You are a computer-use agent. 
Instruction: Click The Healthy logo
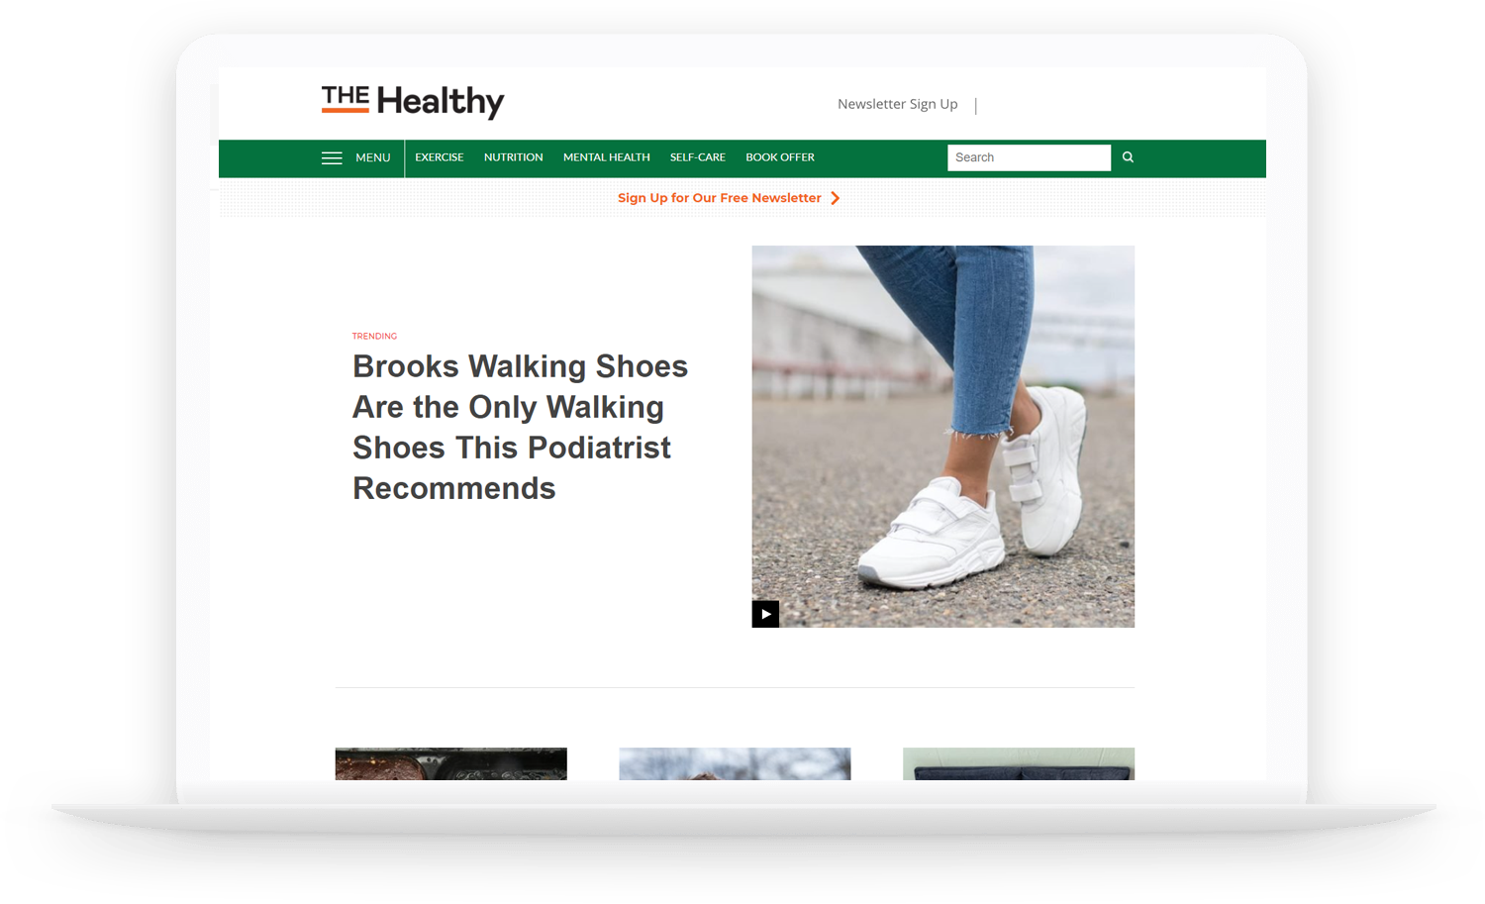pos(413,101)
